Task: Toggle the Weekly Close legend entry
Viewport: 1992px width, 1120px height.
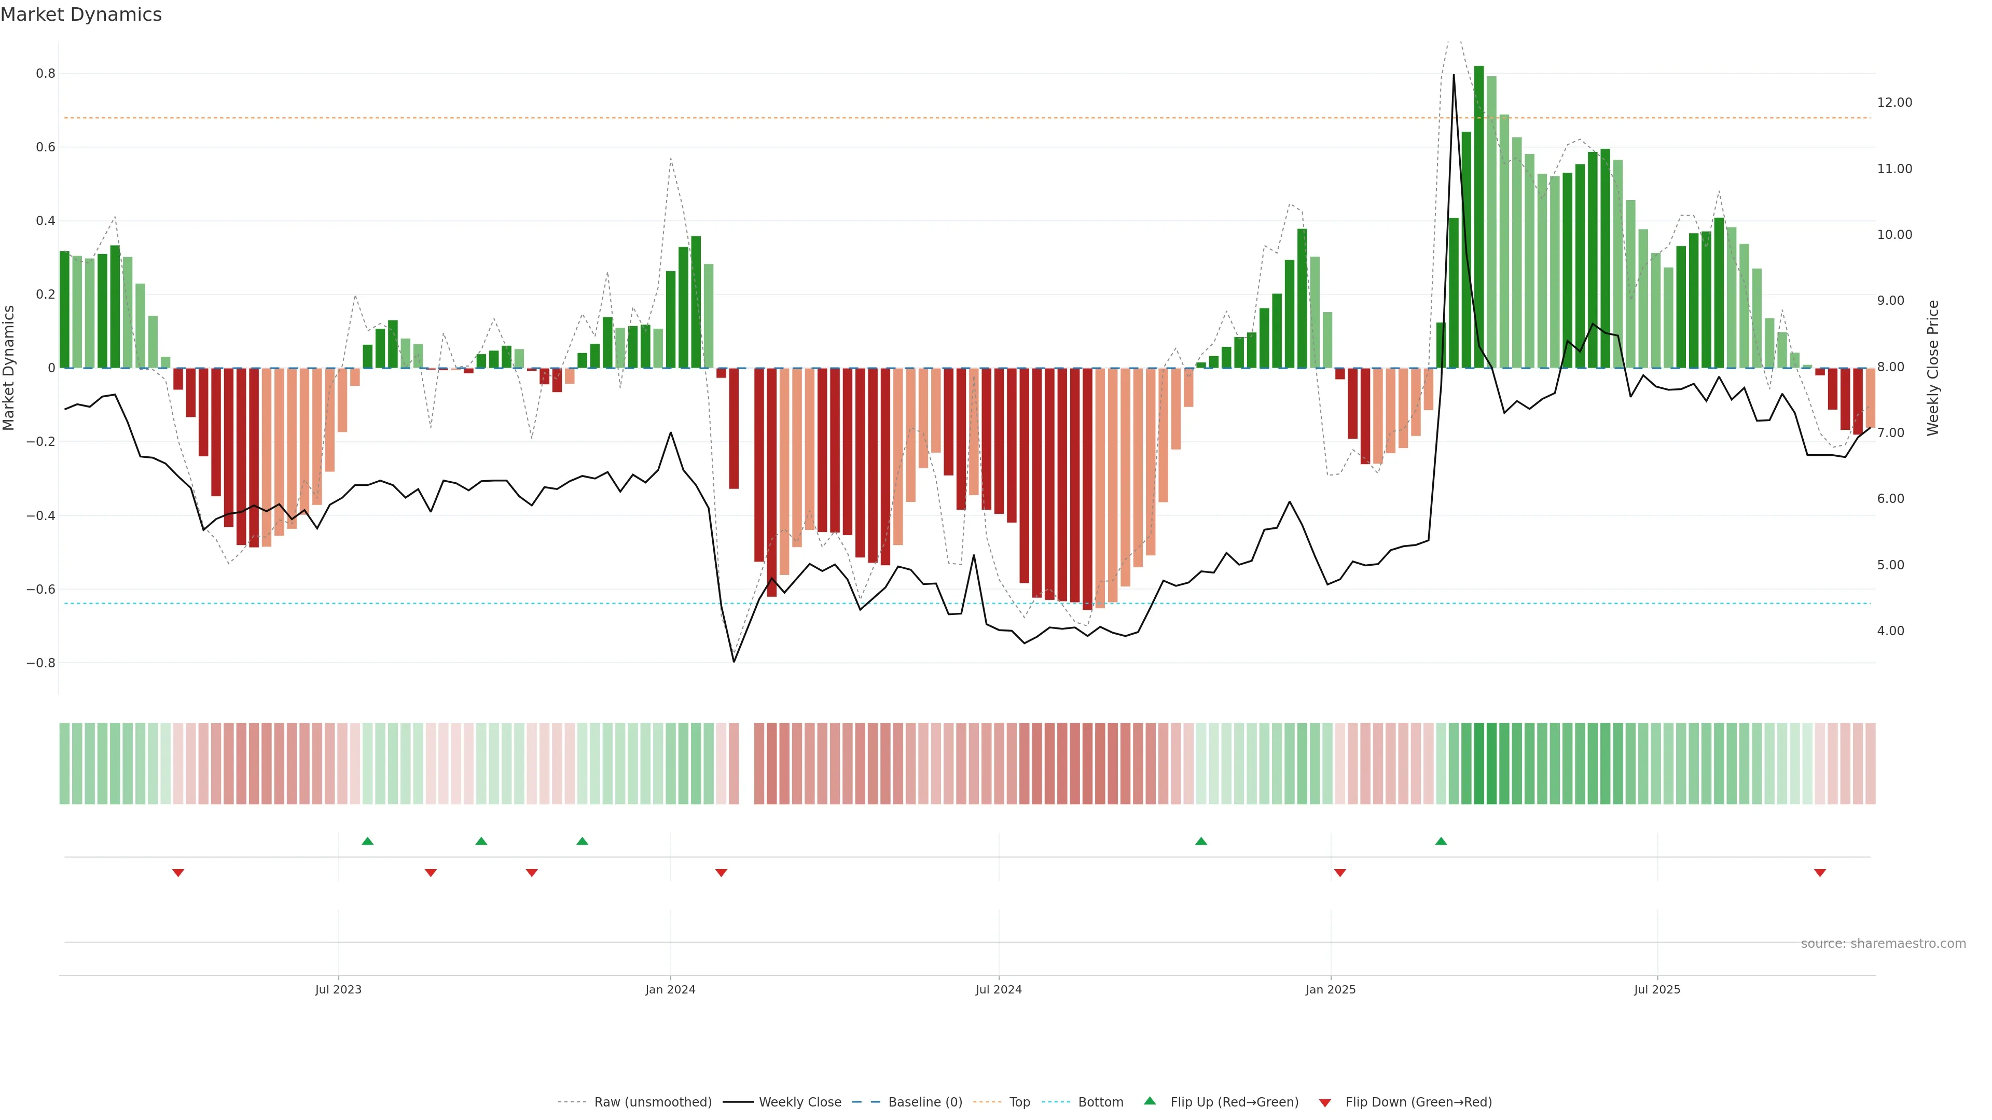Action: pos(799,1102)
